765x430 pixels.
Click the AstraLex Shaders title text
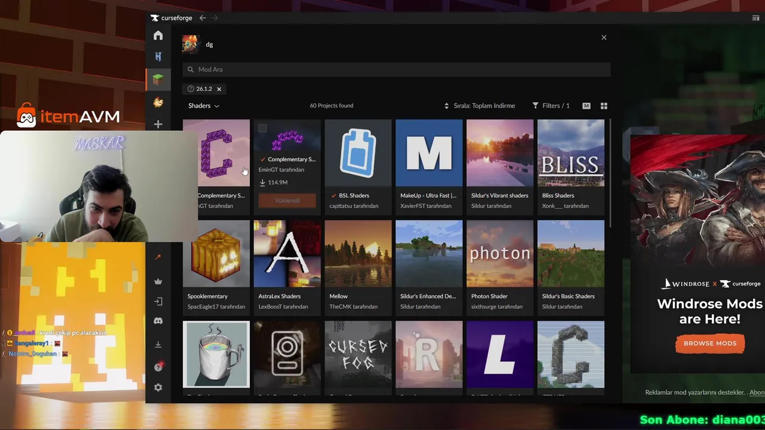pyautogui.click(x=279, y=296)
